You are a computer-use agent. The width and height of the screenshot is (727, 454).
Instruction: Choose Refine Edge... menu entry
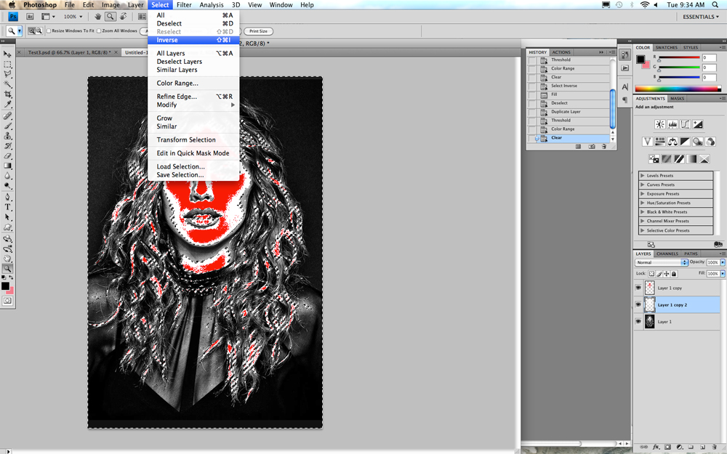coord(193,97)
